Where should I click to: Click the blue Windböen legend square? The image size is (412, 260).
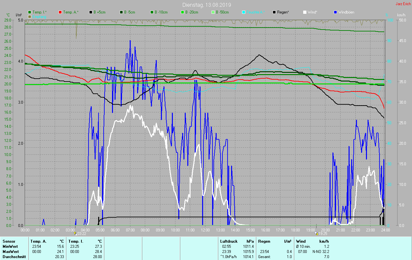click(335, 12)
